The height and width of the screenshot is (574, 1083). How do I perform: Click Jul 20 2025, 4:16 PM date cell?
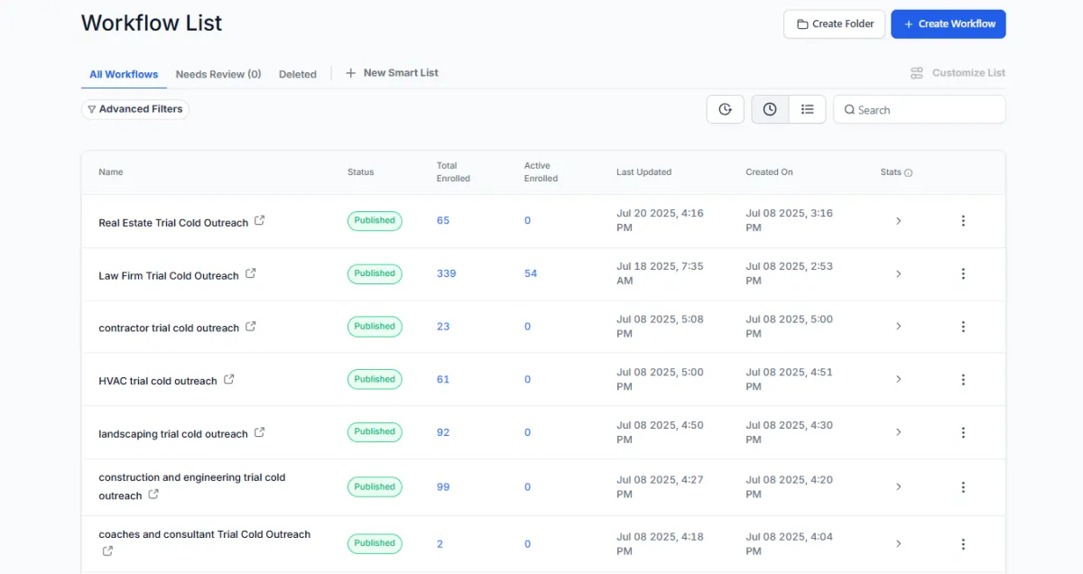[660, 221]
